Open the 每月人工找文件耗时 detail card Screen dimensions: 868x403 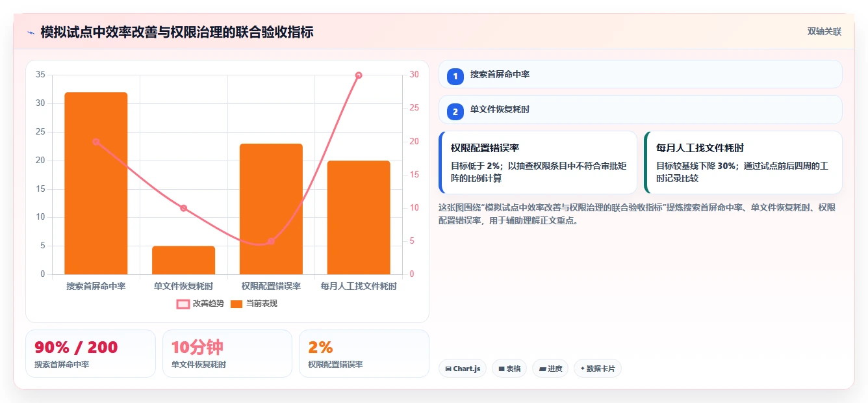pyautogui.click(x=743, y=162)
